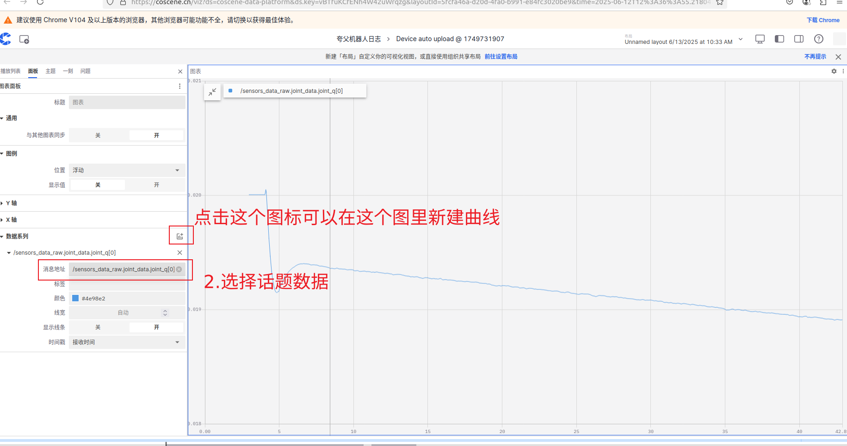
Task: Expand the Y 轴 section
Action: coord(11,203)
